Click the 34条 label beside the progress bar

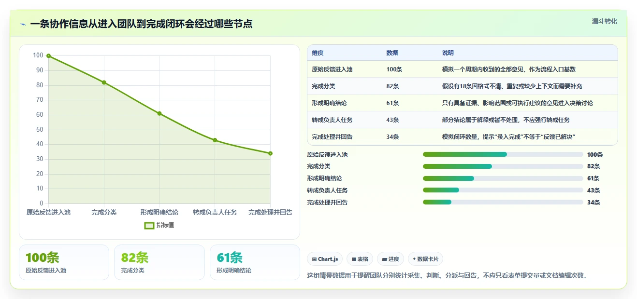pos(594,203)
